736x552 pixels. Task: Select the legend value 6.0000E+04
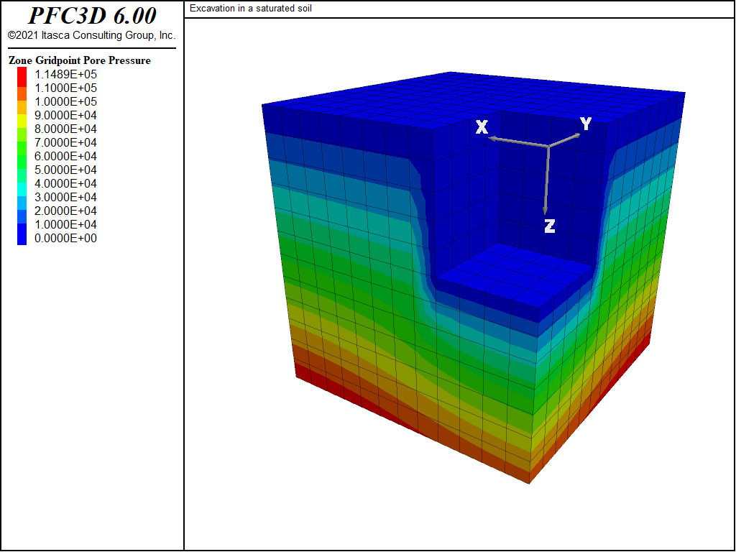tap(65, 156)
